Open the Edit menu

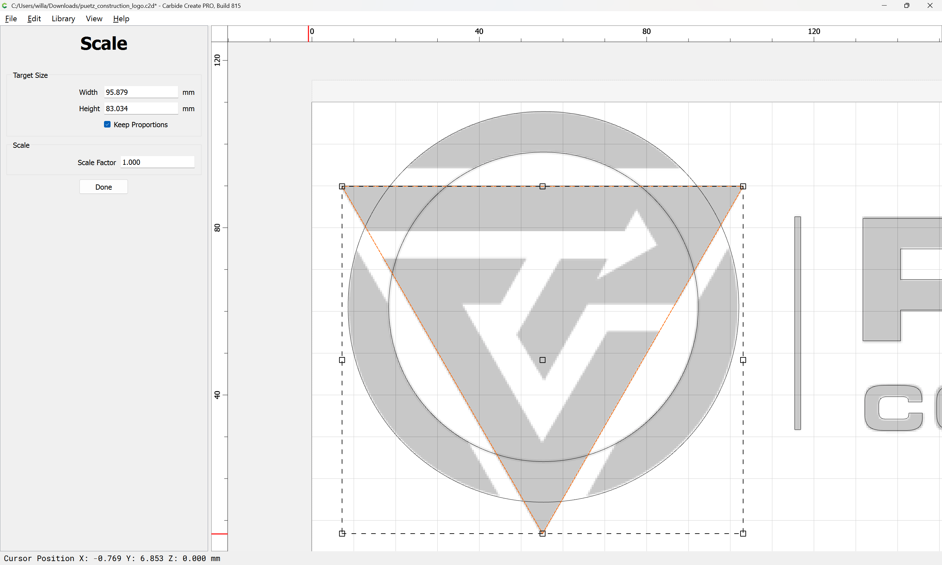34,19
